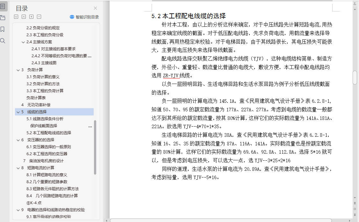Jump to 5.1 线路选择条件分析
Screen dimensions: 359x222
45,119
